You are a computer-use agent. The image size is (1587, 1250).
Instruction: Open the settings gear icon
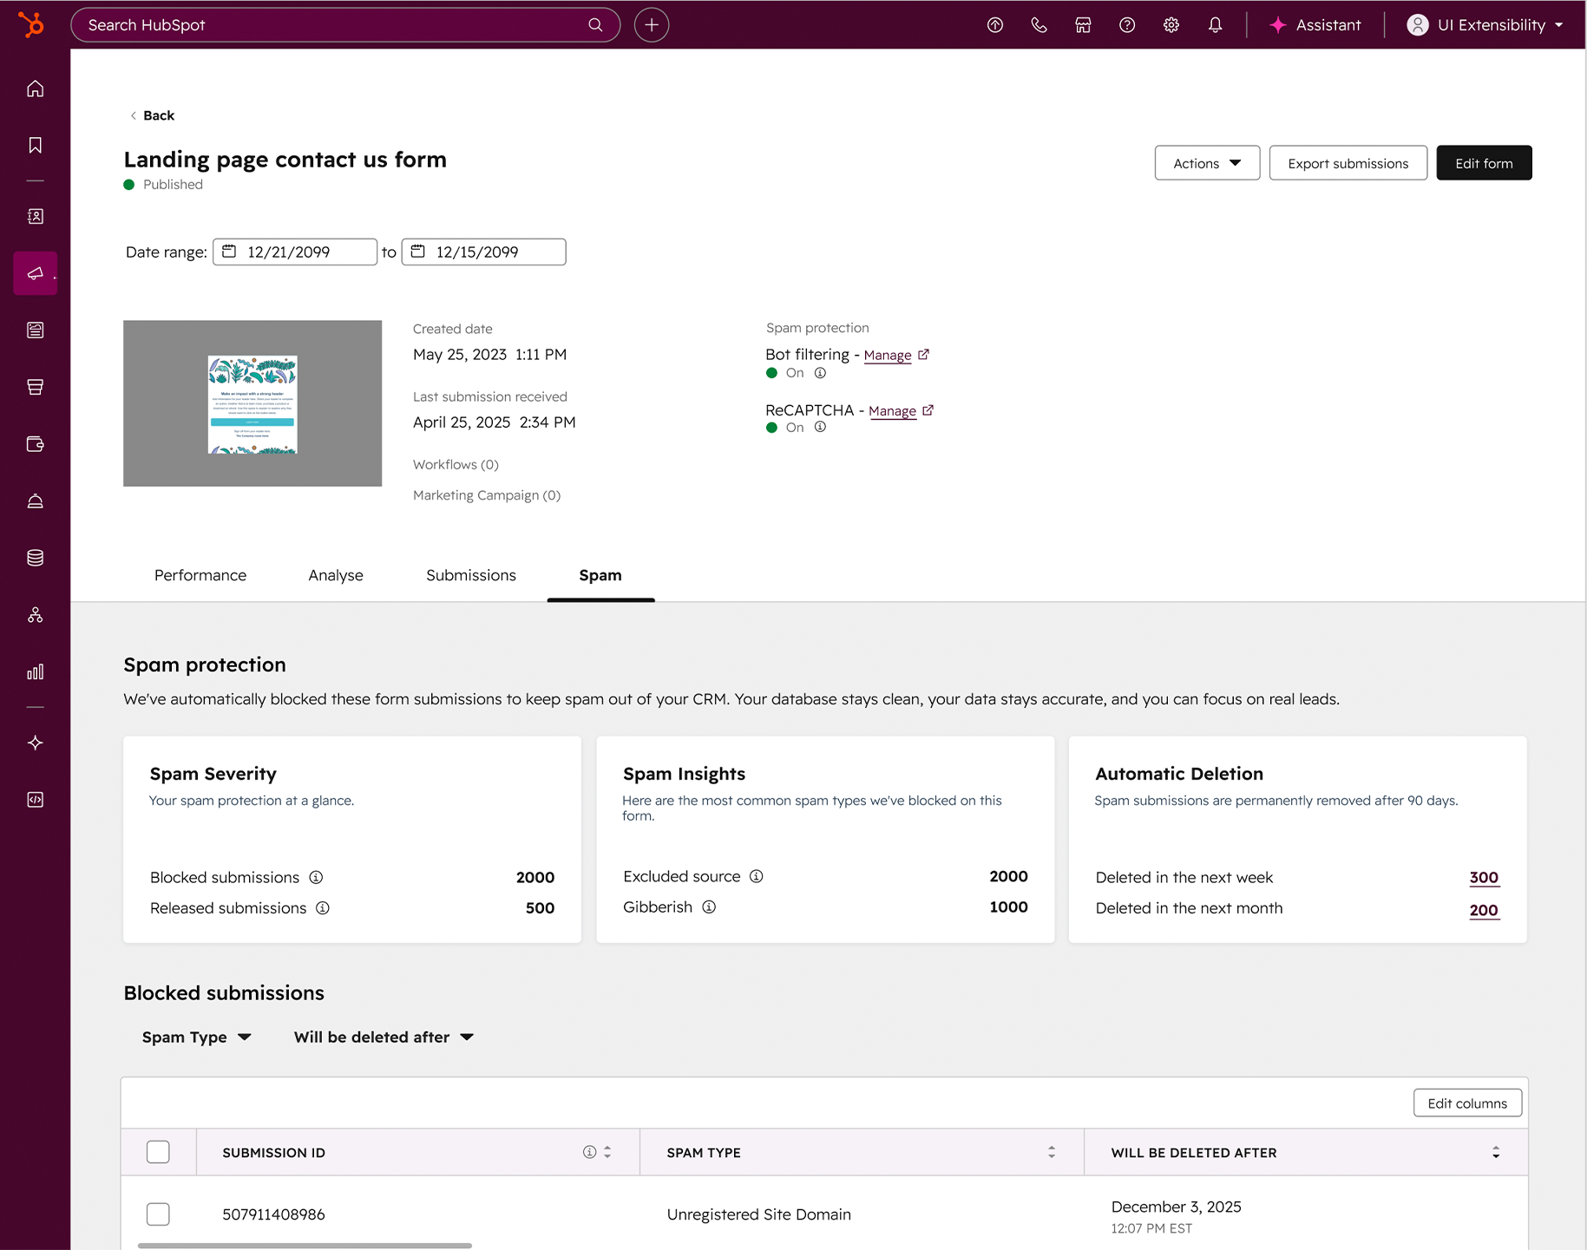[1171, 25]
